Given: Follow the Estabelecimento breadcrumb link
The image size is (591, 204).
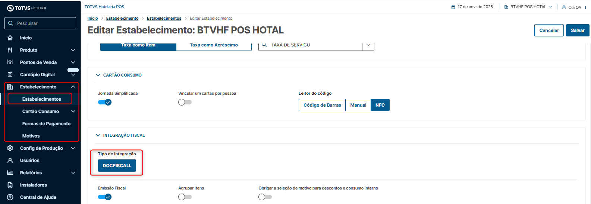Looking at the screenshot, I should click(122, 18).
